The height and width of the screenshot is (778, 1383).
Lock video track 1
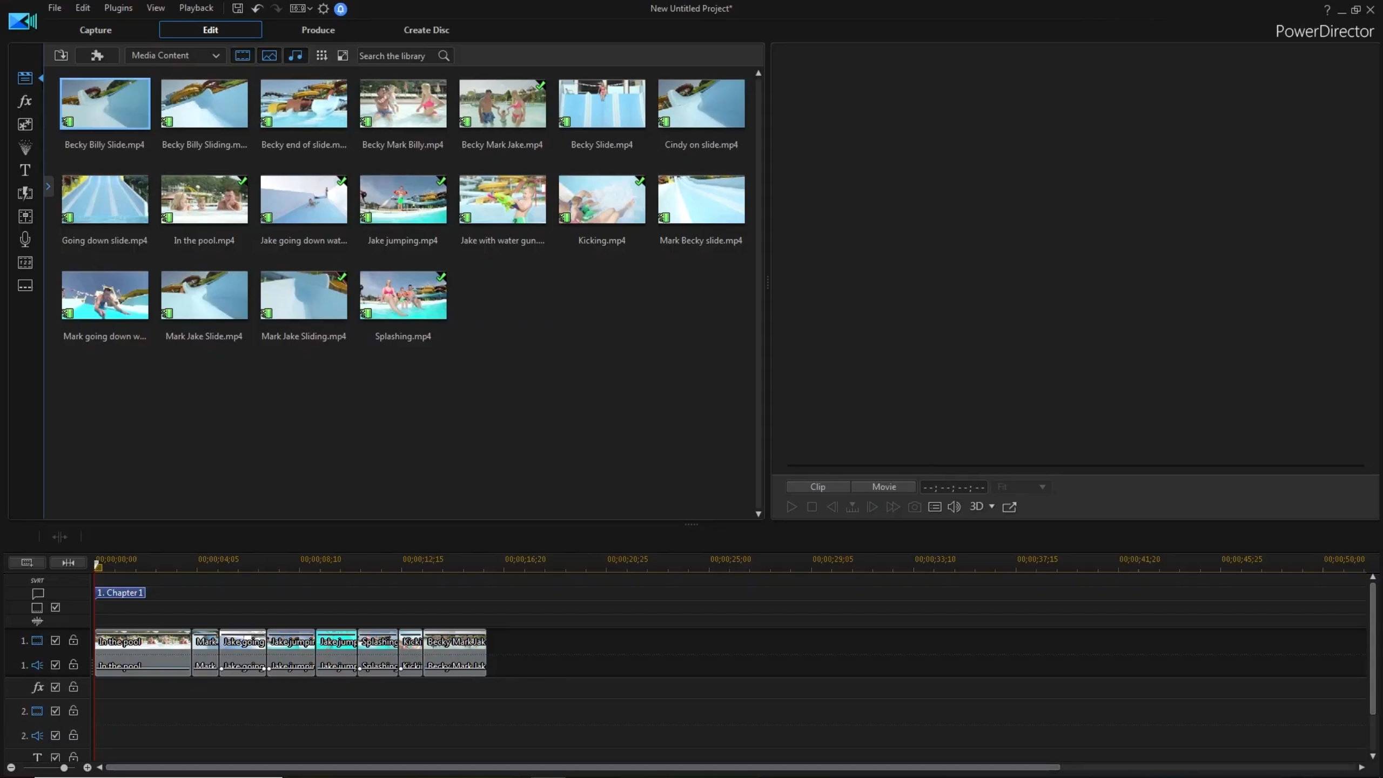pyautogui.click(x=73, y=640)
